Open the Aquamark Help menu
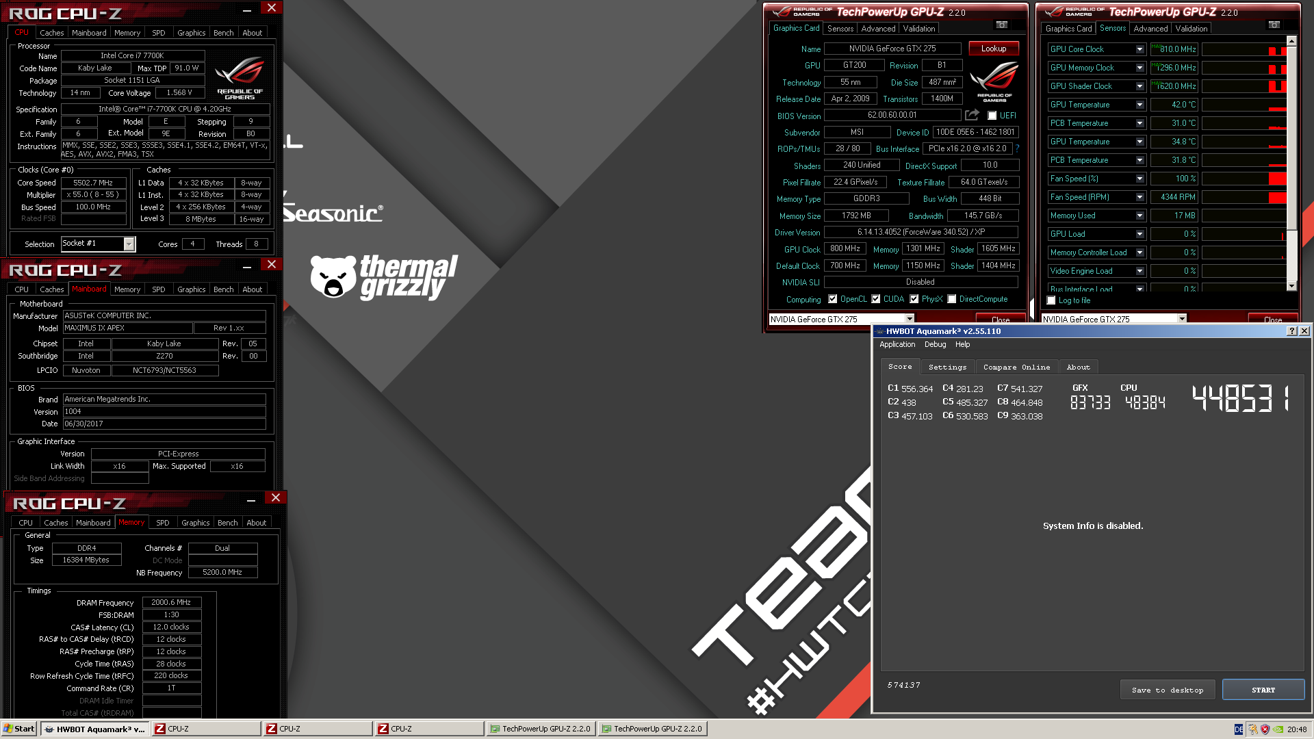The height and width of the screenshot is (739, 1314). click(x=962, y=345)
